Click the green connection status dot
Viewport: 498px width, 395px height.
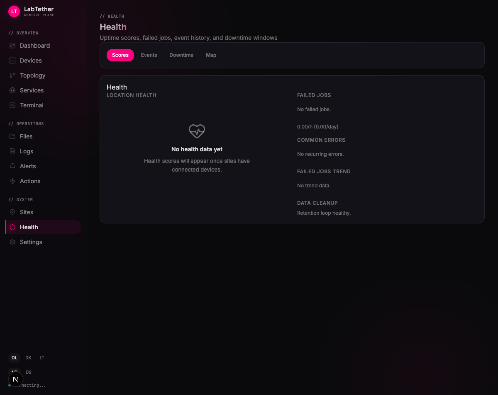coord(10,385)
